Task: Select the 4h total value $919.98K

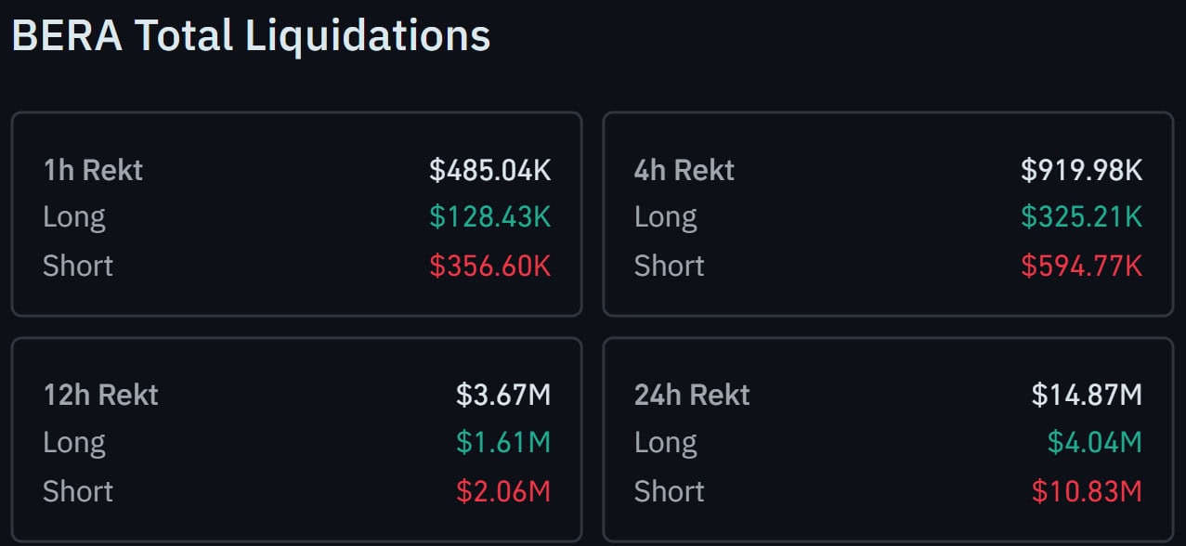Action: pyautogui.click(x=1081, y=170)
